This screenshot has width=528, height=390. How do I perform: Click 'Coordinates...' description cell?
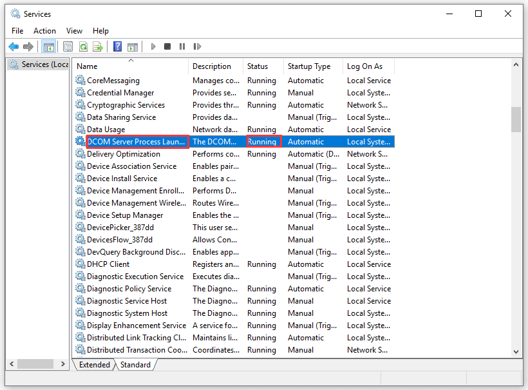[x=216, y=350]
